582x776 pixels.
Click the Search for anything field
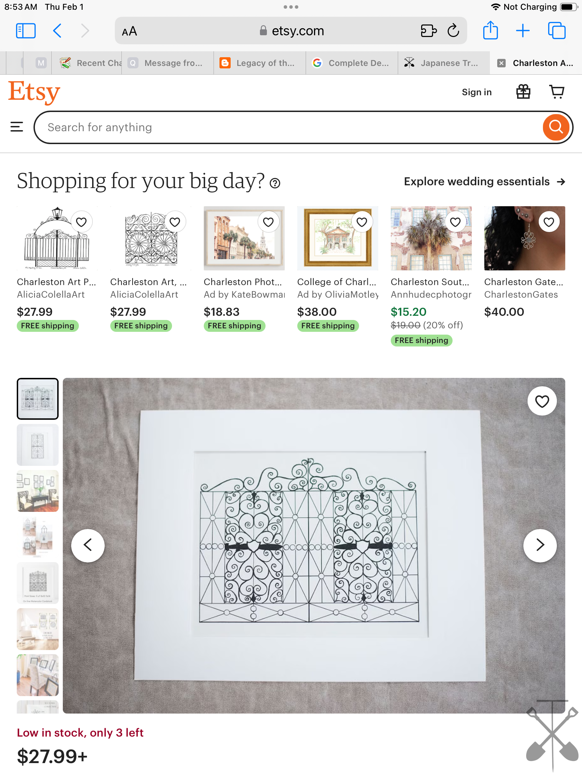tap(288, 127)
